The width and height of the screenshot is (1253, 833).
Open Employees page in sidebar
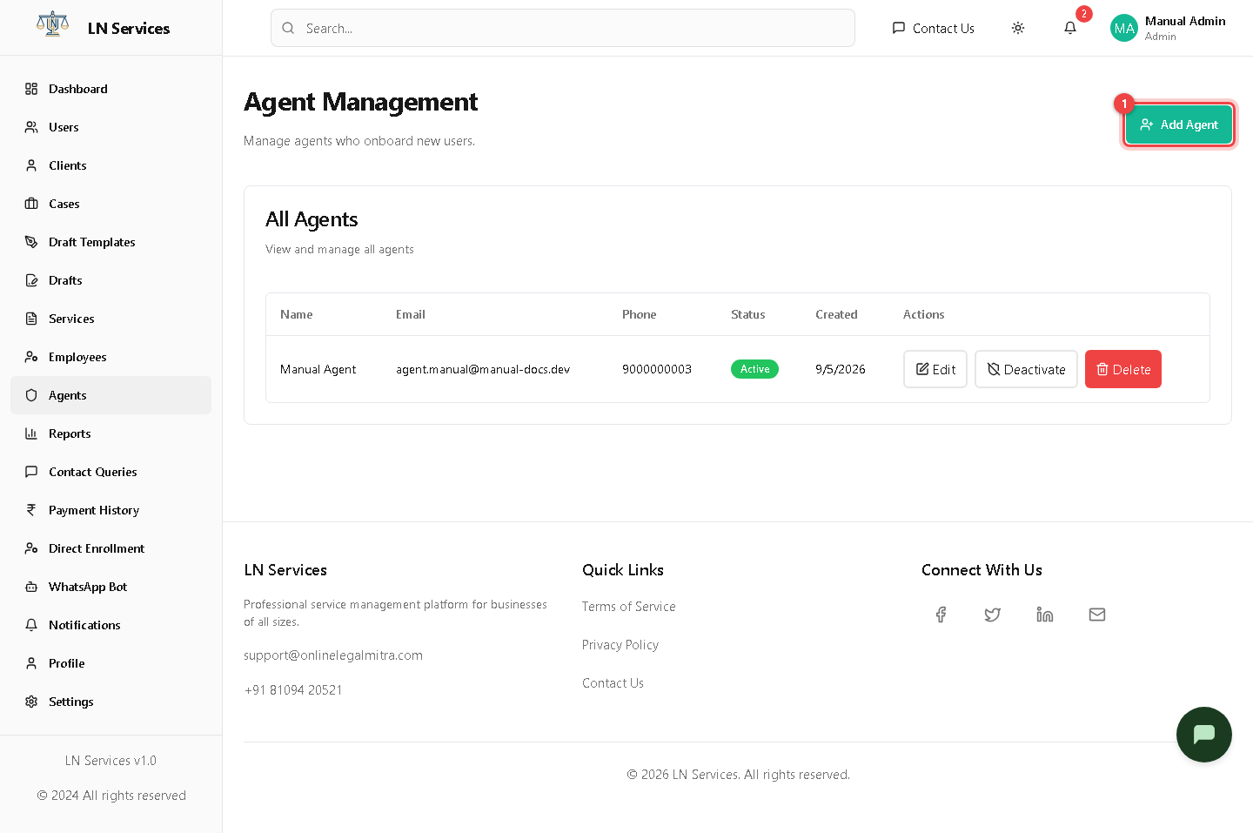111,357
